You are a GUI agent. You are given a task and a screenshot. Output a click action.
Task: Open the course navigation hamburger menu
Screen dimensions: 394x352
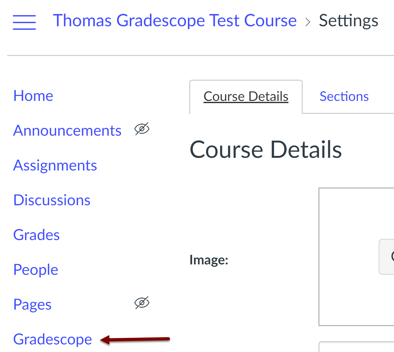pyautogui.click(x=24, y=22)
